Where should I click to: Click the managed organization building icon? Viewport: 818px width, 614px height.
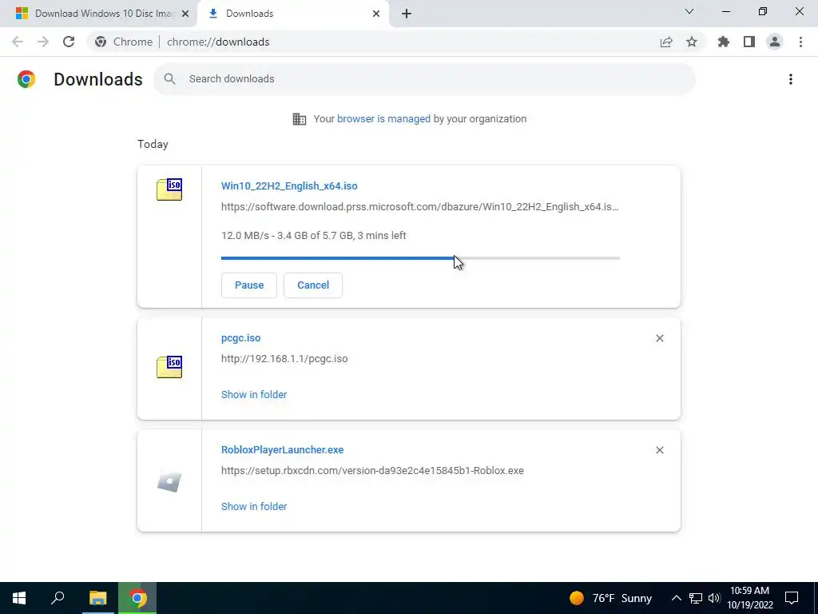coord(300,119)
